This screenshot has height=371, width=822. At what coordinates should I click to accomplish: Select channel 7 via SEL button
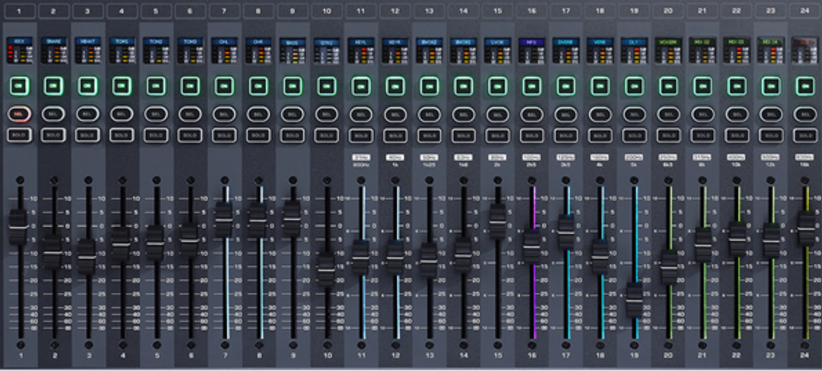tap(224, 114)
